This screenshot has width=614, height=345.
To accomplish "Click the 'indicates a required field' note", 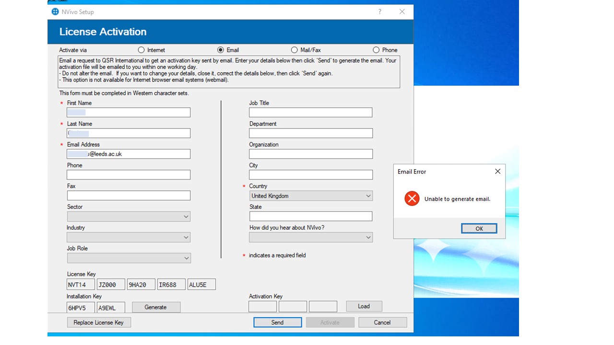I will (x=277, y=255).
